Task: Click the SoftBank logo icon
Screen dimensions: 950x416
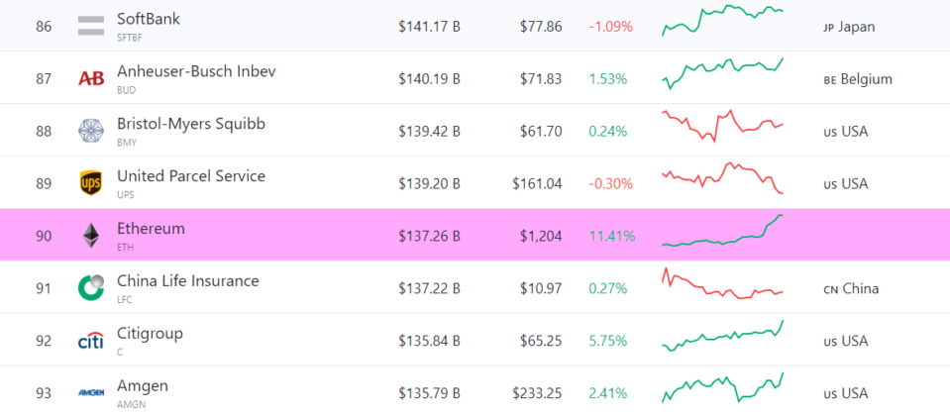Action: pos(91,26)
